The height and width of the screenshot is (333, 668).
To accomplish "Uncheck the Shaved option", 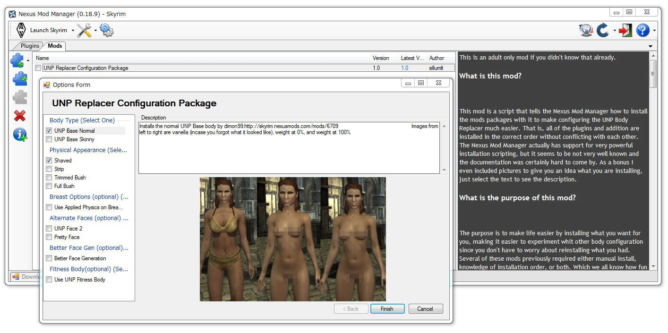I will point(49,161).
